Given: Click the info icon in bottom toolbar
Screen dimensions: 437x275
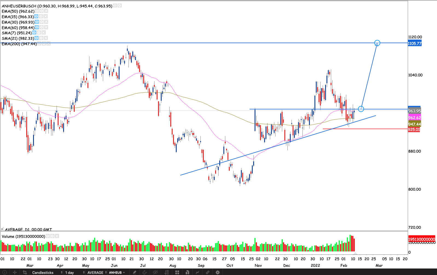Looking at the screenshot, I should point(4,272).
